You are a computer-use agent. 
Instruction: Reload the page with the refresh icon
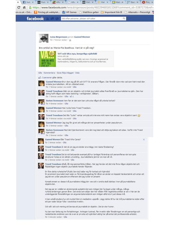click(x=19, y=8)
